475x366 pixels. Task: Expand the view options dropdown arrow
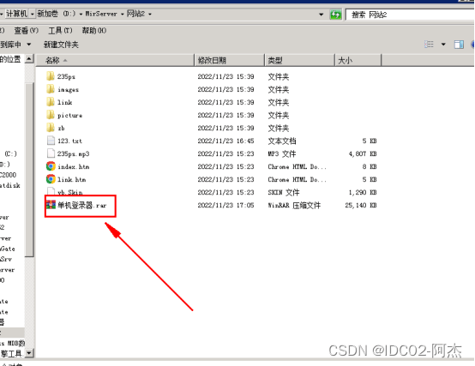coord(443,45)
